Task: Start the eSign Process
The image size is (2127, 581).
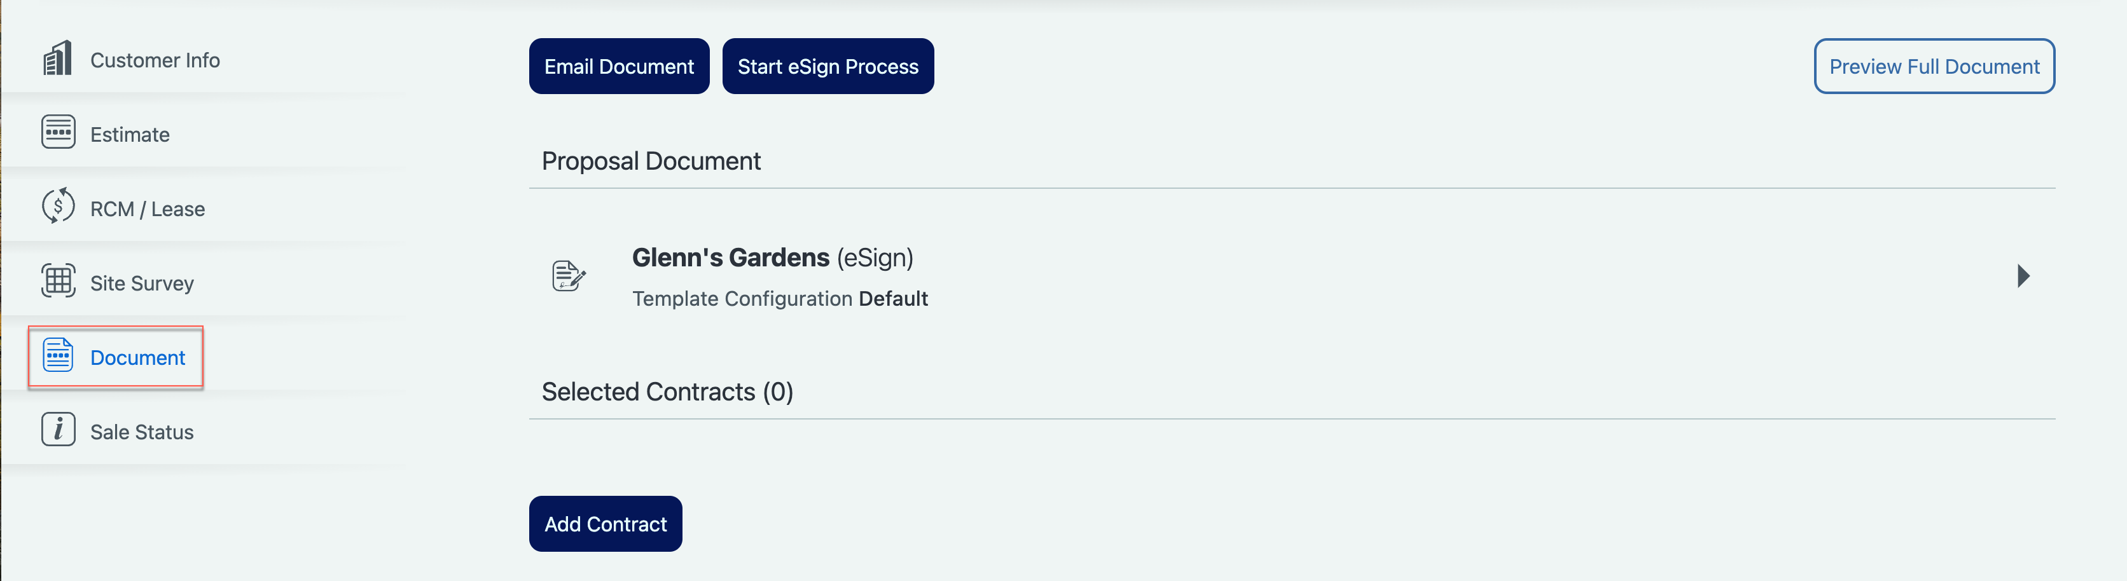Action: click(x=828, y=66)
